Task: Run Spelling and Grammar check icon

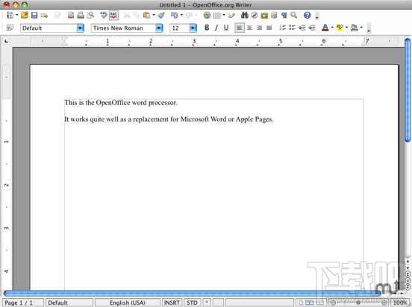Action: 104,15
